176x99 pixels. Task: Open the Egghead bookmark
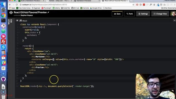coord(36,8)
